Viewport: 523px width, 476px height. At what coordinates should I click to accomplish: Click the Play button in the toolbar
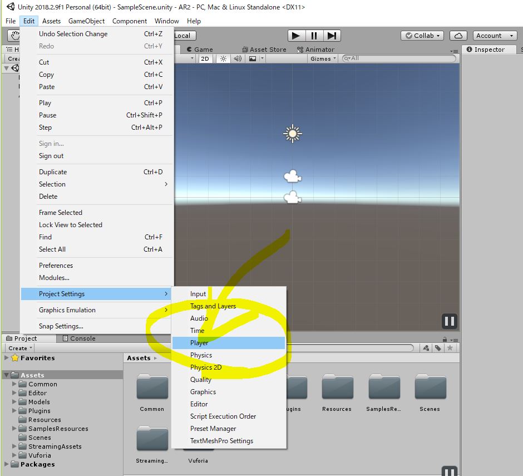(x=296, y=36)
